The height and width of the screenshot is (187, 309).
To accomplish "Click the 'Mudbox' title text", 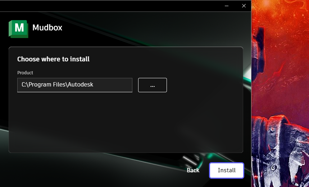I will [47, 28].
